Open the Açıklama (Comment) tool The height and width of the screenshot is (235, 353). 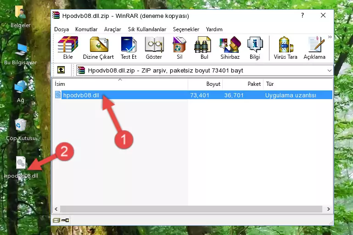point(314,48)
